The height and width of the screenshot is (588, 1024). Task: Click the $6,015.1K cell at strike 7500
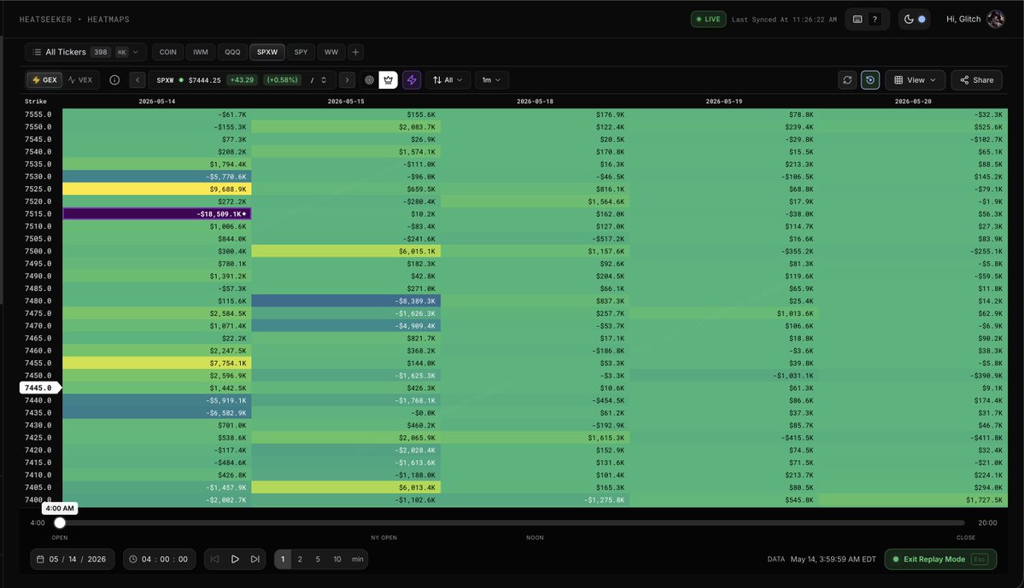(346, 251)
